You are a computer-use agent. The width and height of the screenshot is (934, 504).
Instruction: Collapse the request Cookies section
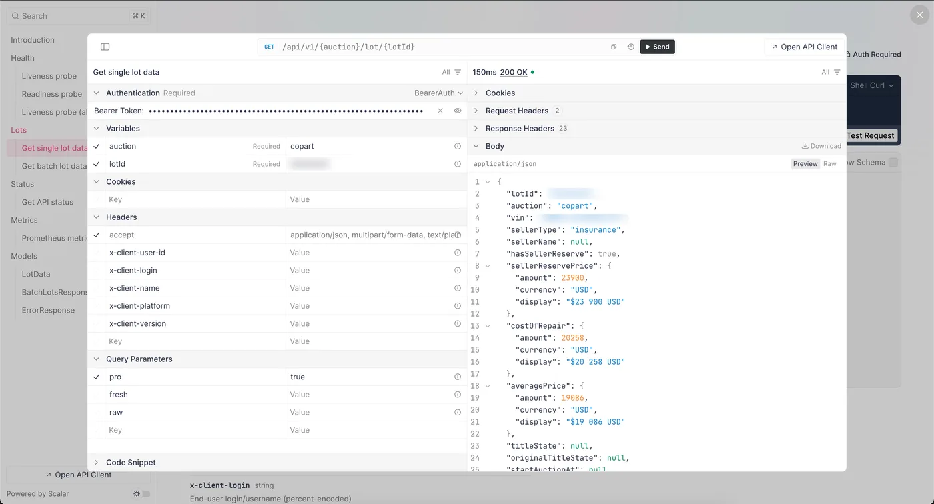(97, 181)
